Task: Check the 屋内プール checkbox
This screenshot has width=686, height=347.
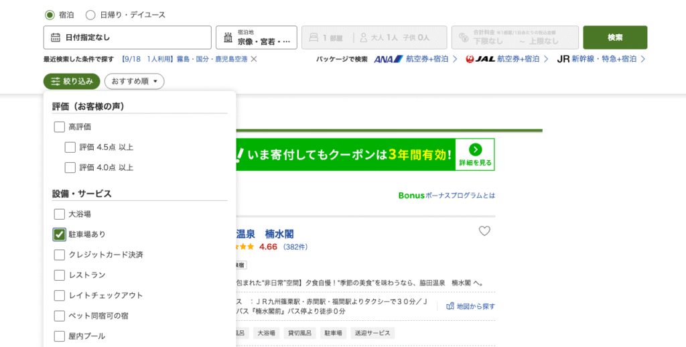Action: click(59, 336)
